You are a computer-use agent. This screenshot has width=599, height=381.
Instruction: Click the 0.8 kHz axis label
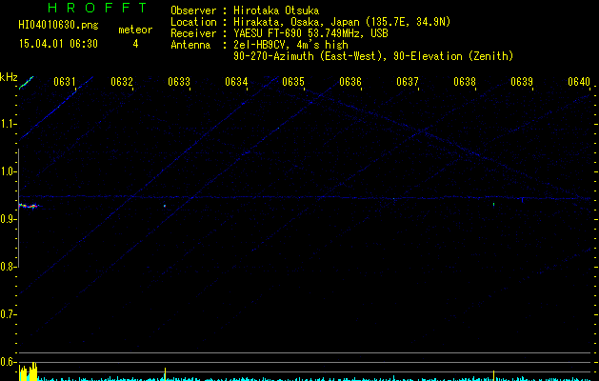pos(8,267)
